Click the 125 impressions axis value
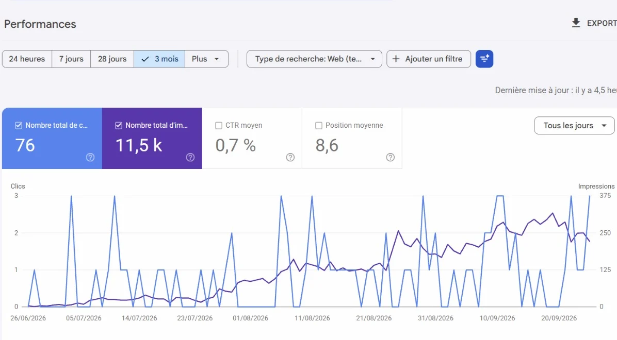The height and width of the screenshot is (340, 617). click(x=605, y=269)
